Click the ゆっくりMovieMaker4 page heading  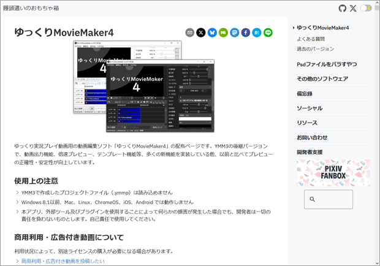[64, 32]
